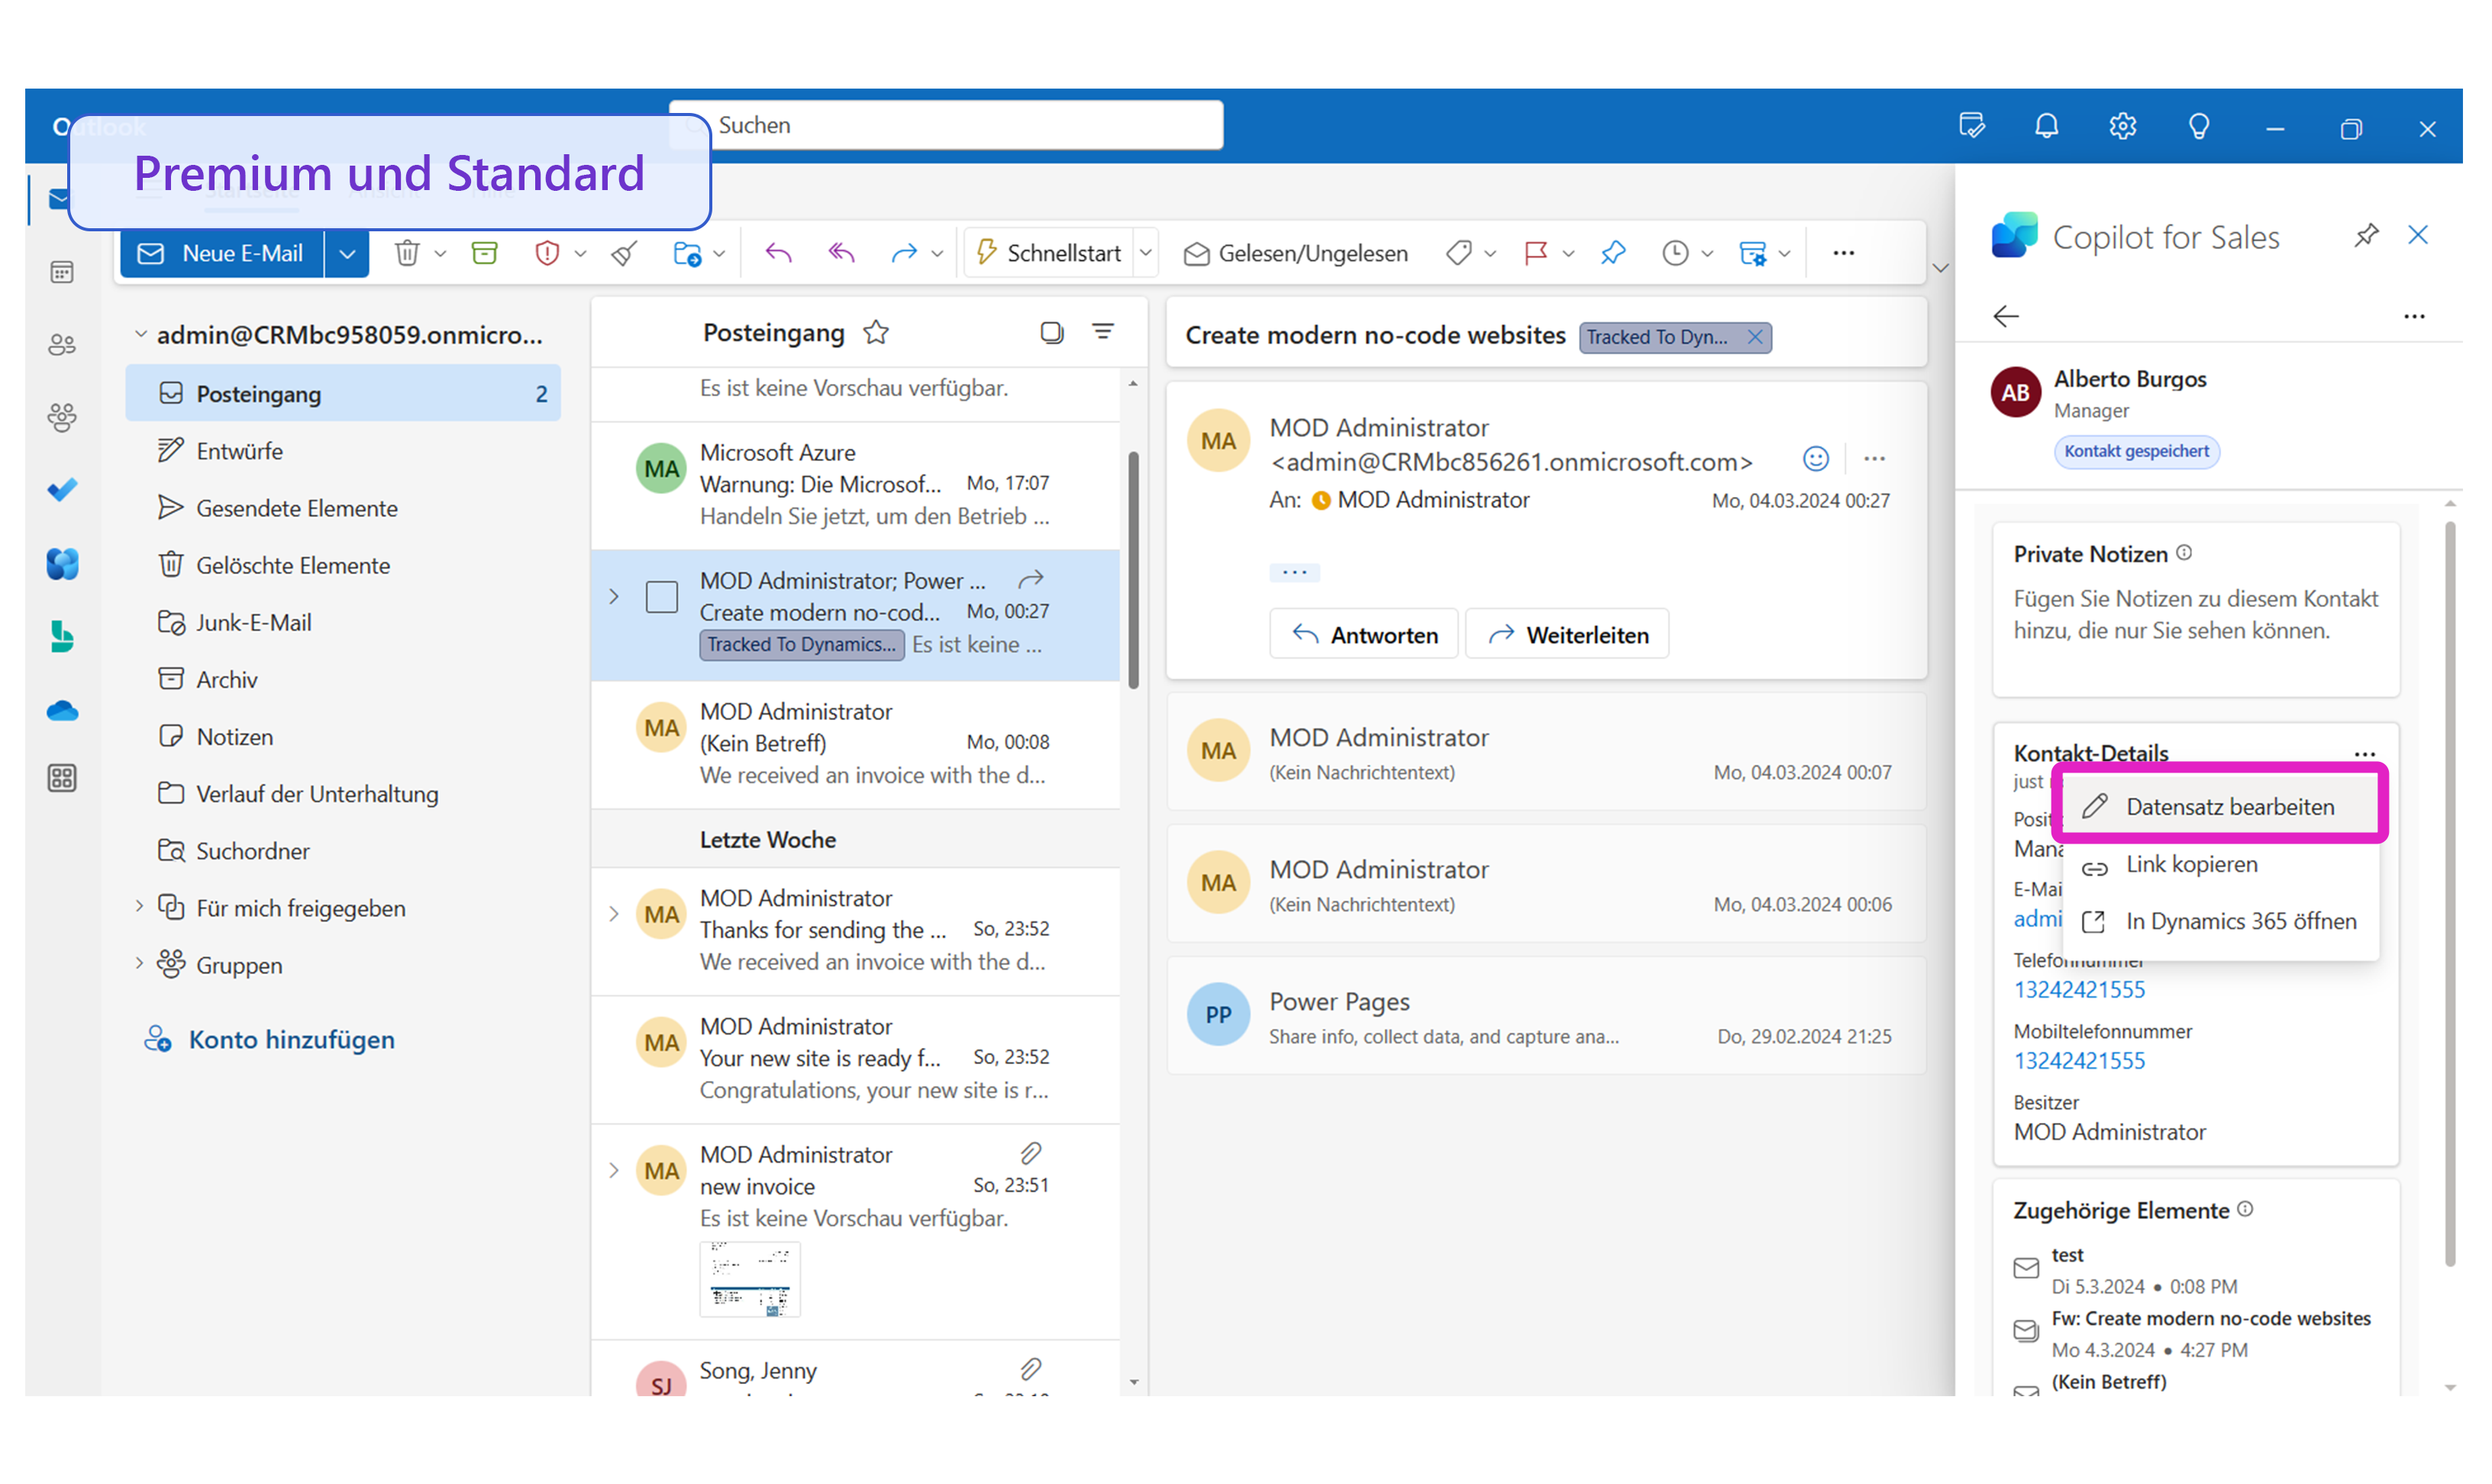The width and height of the screenshot is (2492, 1484).
Task: Click Konto hinzufügen link
Action: 291,1040
